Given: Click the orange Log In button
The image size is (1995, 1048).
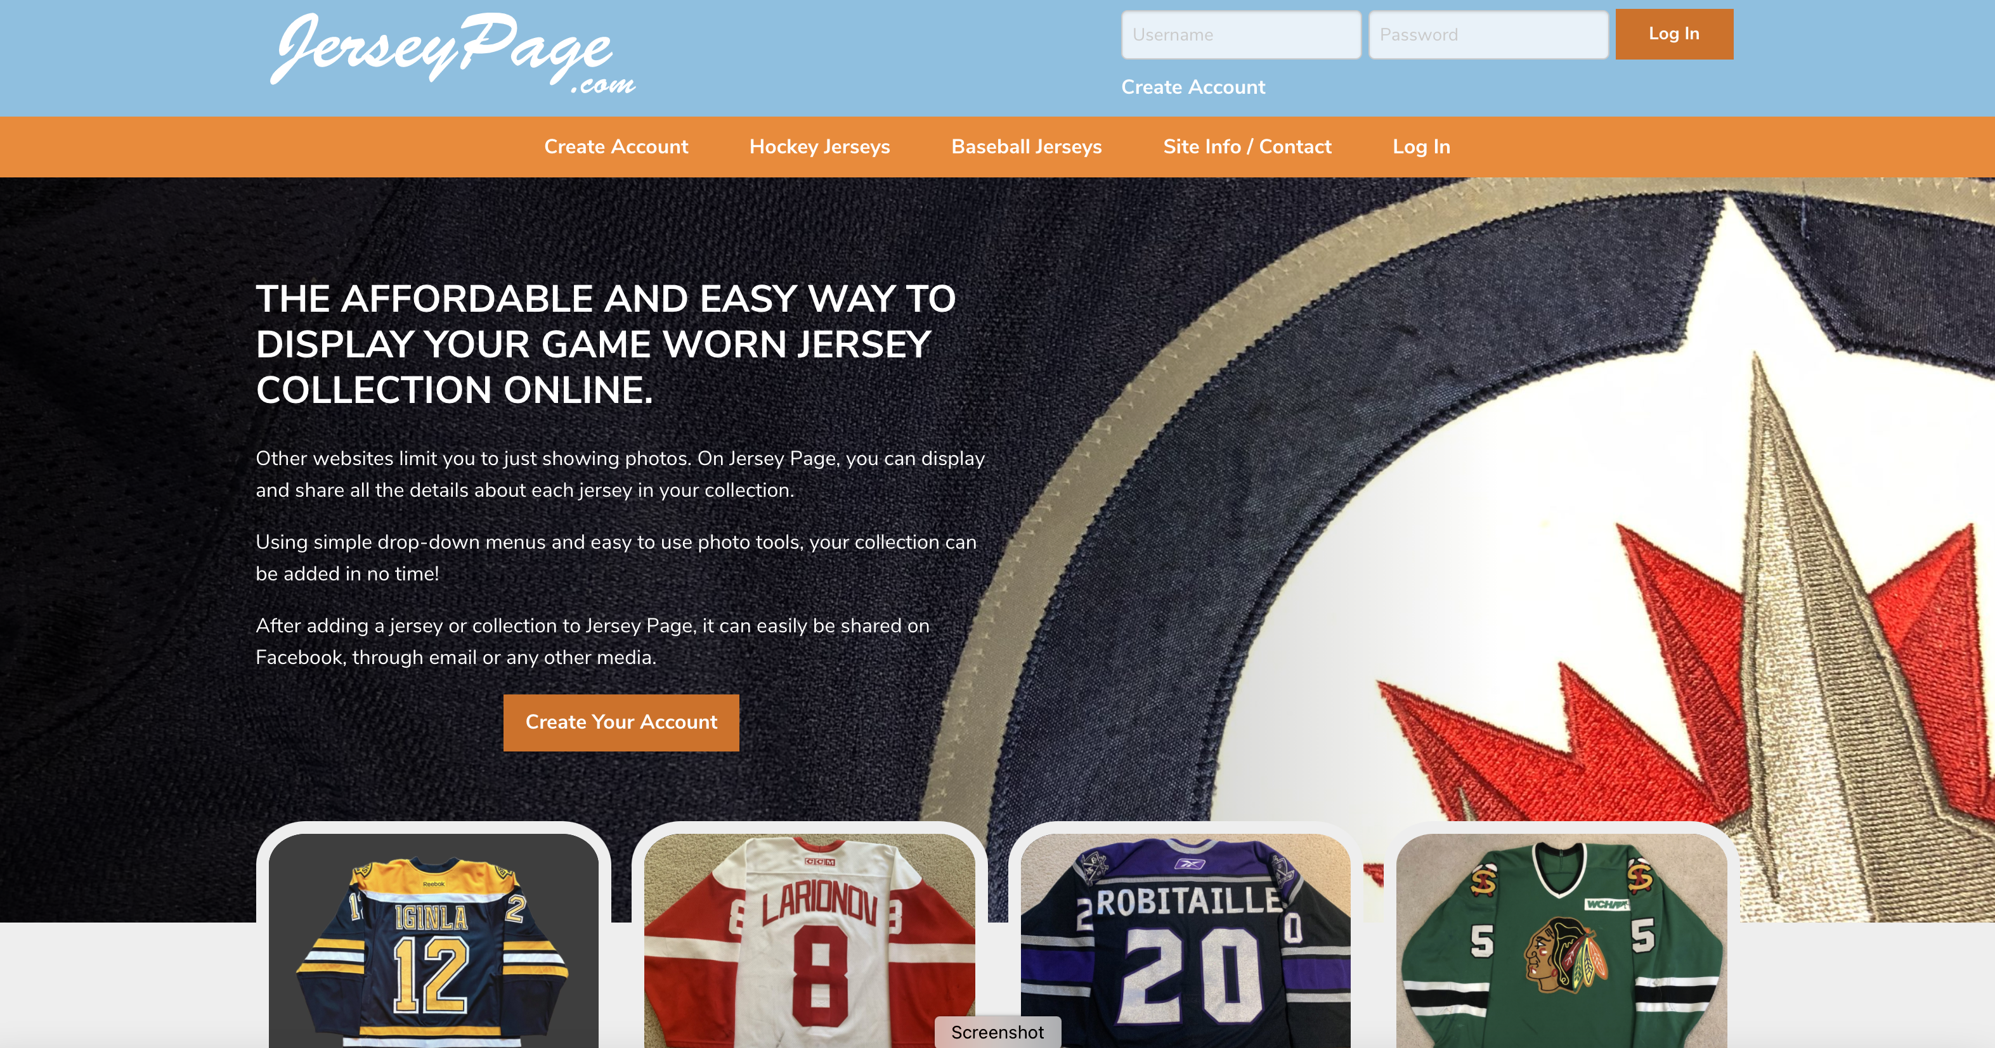Looking at the screenshot, I should (x=1673, y=34).
